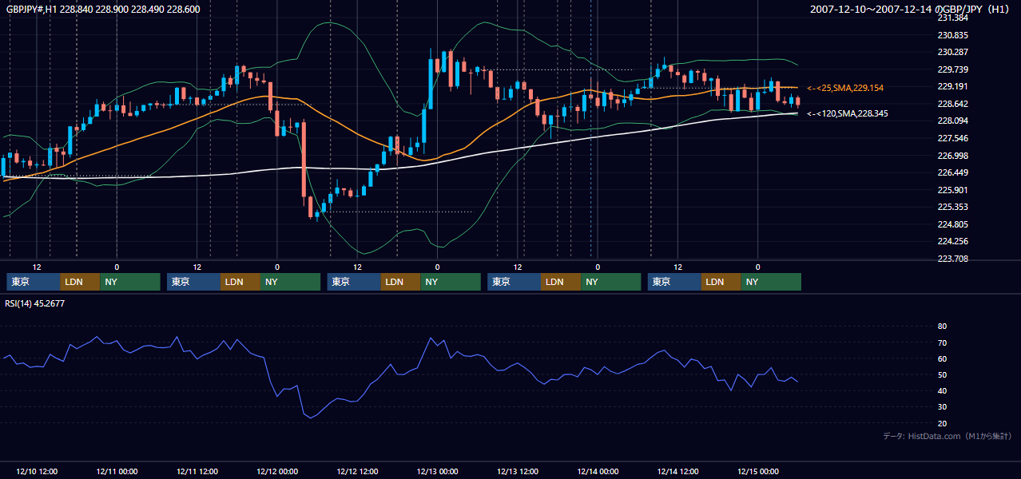Click RSI scale value 80
This screenshot has width=1021, height=479.
point(943,327)
